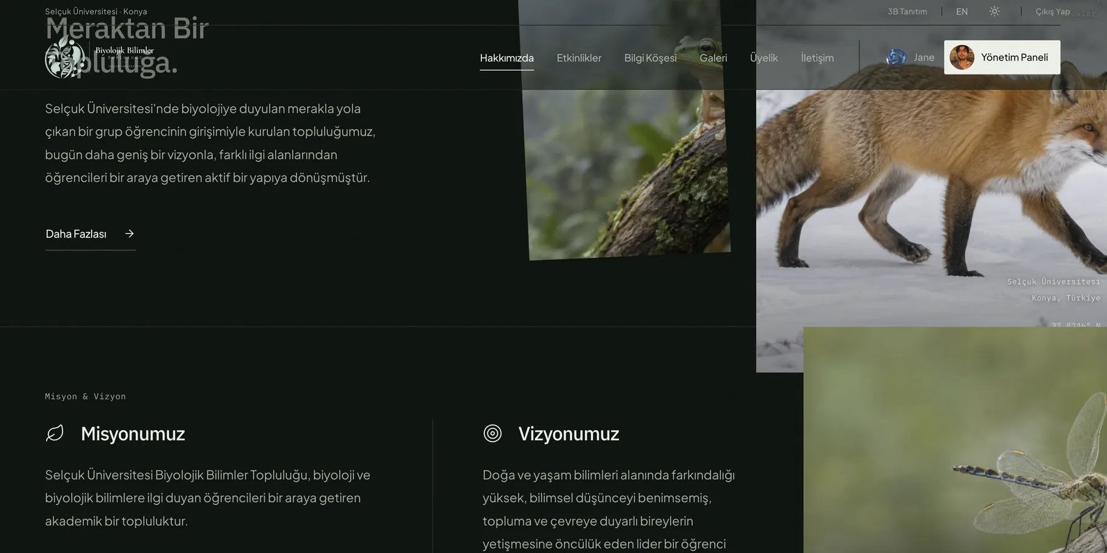Go to Etkinlikler in navigation
Screen dimensions: 1107x553
coord(579,58)
